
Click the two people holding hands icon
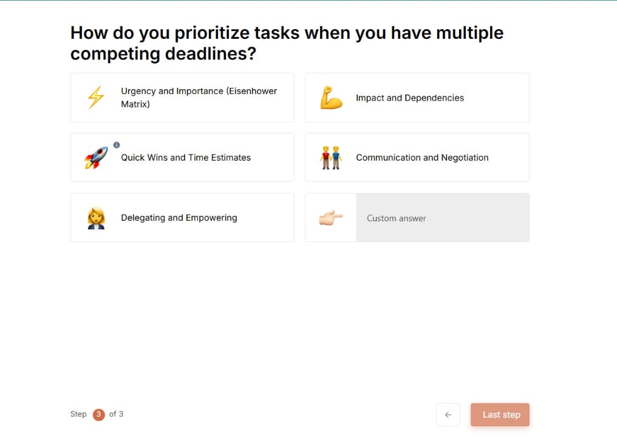[x=330, y=158]
